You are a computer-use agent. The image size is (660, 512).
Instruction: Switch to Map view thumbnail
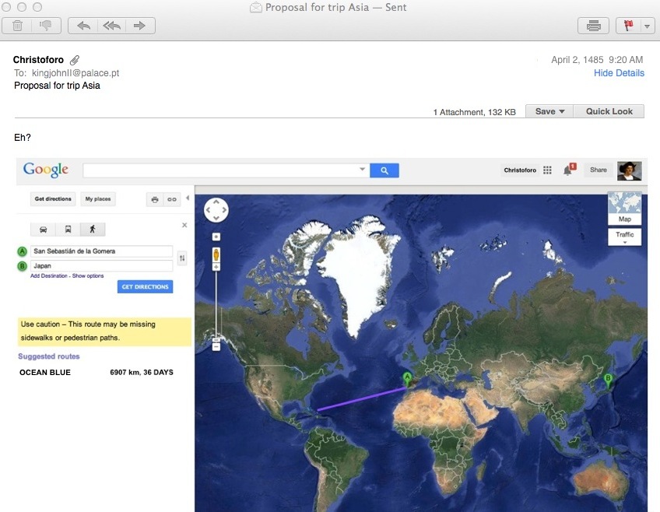[625, 209]
